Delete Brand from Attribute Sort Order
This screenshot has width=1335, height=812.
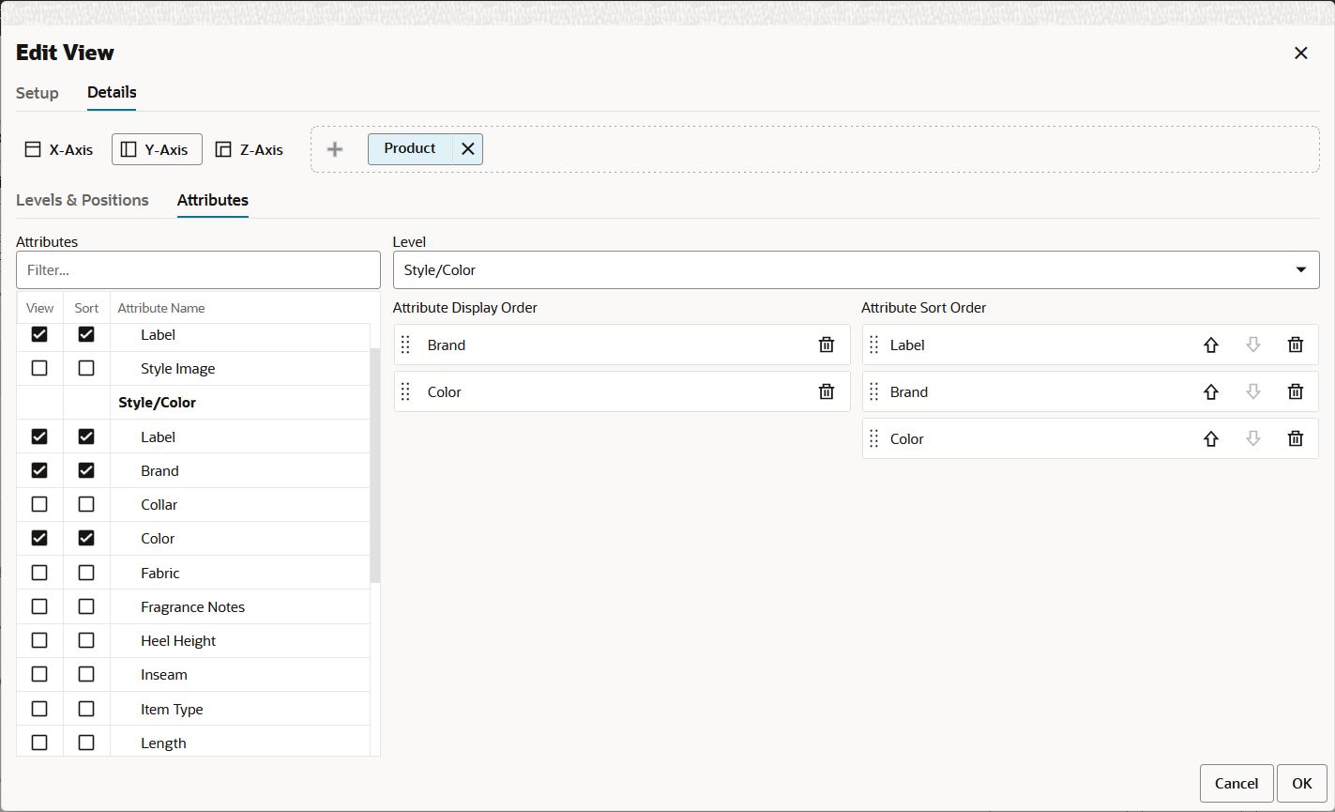pos(1296,391)
